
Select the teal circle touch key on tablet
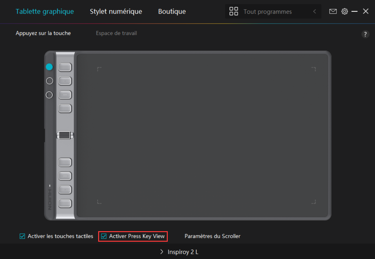pos(49,67)
